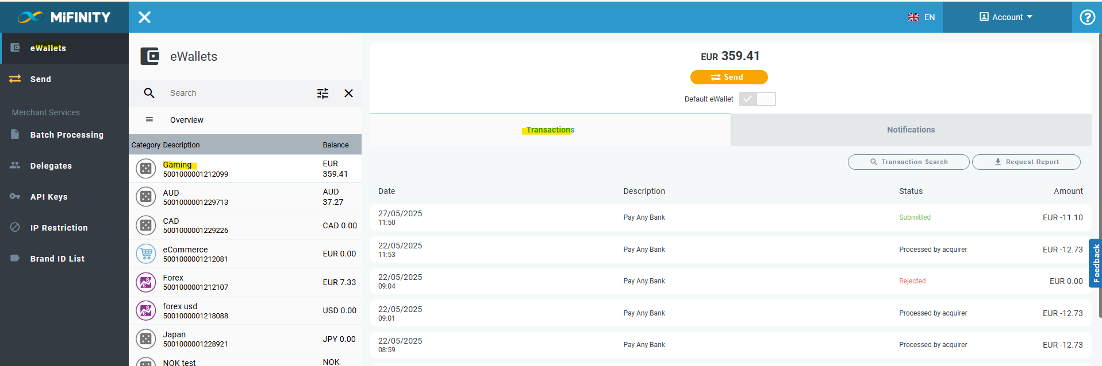Click the Brand ID List tag icon
This screenshot has width=1102, height=366.
15,258
